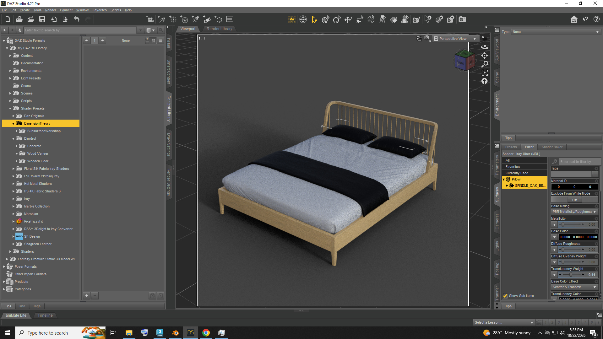Click the Translucency Weight slider
The width and height of the screenshot is (603, 339).
tap(571, 275)
